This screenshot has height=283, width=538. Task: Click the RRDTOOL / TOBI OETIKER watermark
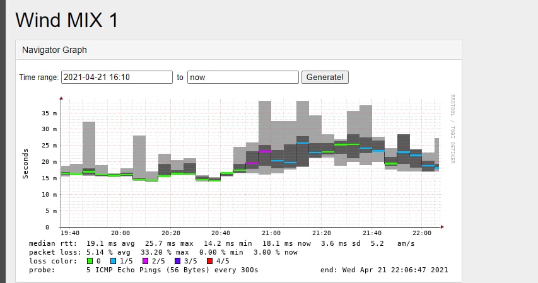click(452, 132)
